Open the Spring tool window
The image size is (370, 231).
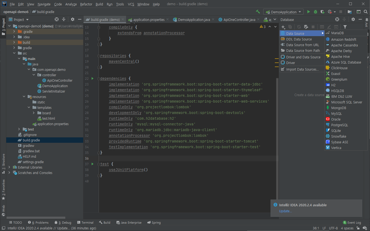point(154,223)
